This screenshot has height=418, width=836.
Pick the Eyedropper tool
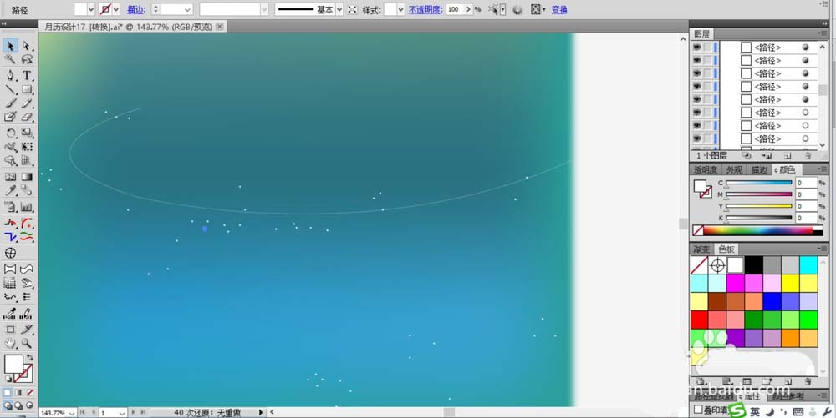(x=10, y=190)
